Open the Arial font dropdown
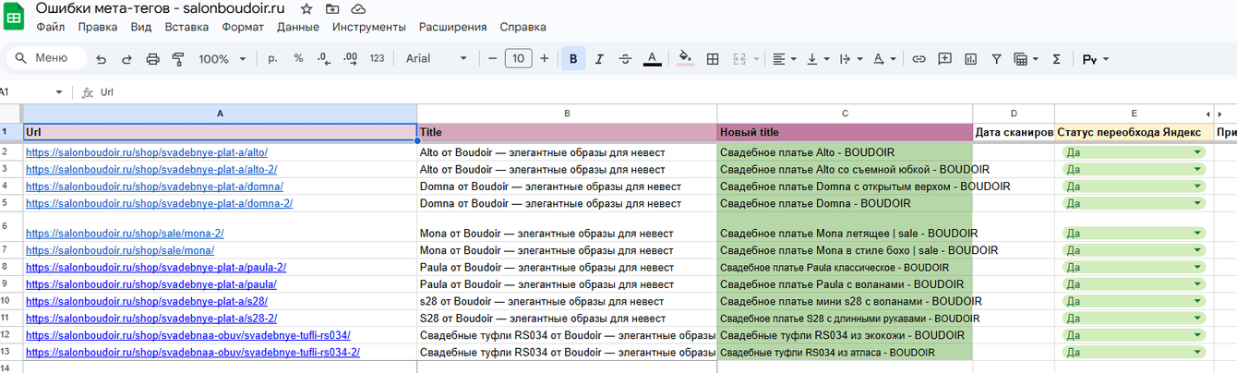The height and width of the screenshot is (373, 1237). coord(436,58)
